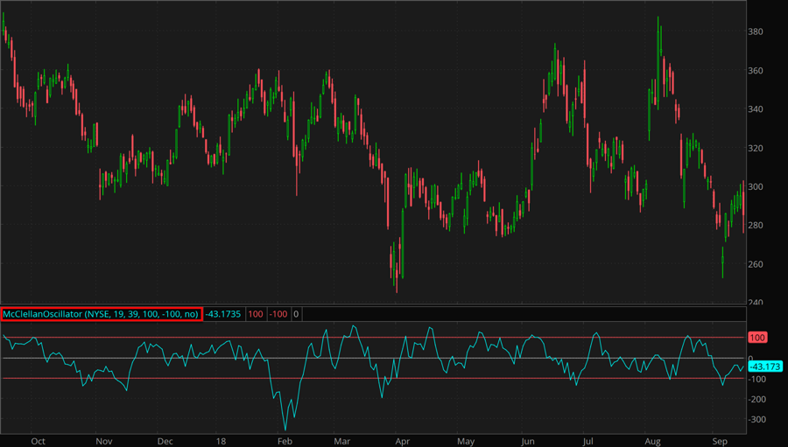Image resolution: width=788 pixels, height=447 pixels.
Task: Click the Sep label on time axis
Action: (718, 441)
